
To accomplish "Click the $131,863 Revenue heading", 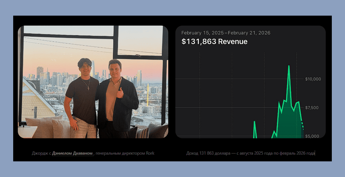I will click(214, 42).
